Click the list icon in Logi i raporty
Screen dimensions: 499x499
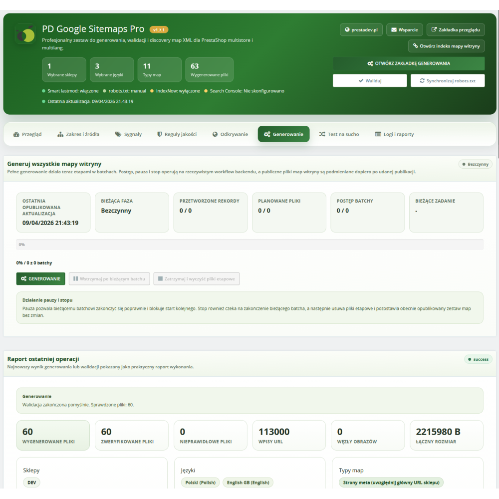click(x=378, y=134)
